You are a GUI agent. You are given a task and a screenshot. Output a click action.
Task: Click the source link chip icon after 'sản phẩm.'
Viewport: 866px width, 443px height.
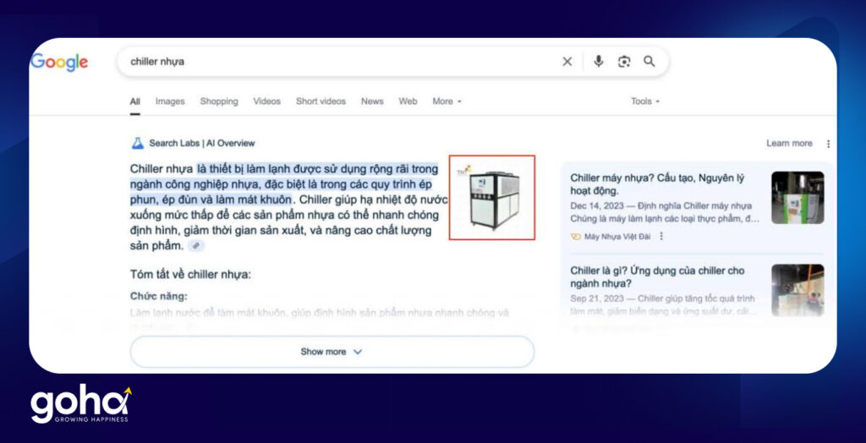[x=196, y=246]
